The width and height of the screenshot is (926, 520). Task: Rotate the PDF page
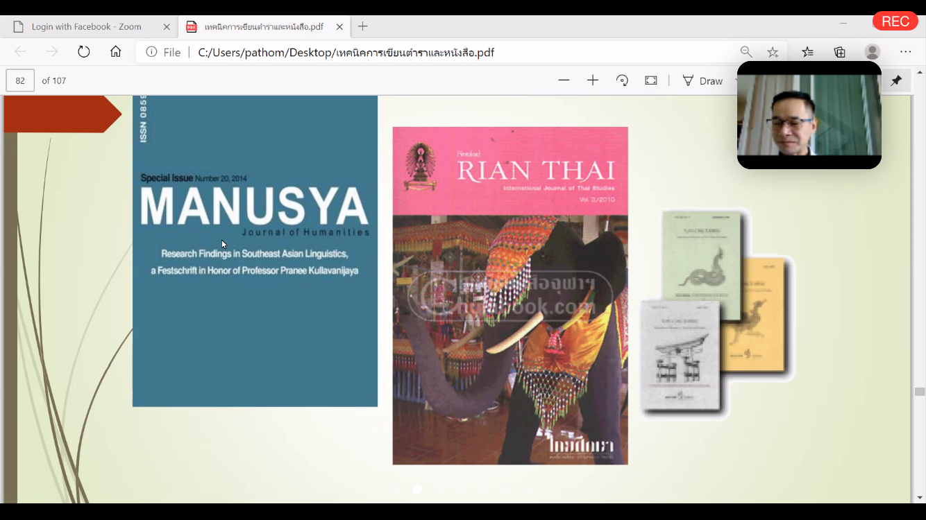622,80
